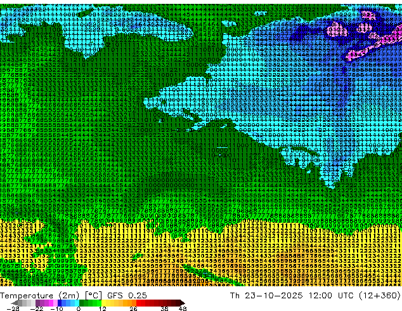Image resolution: width=402 pixels, height=311 pixels.
Task: Click the "-22" scale value
Action: tap(37, 308)
